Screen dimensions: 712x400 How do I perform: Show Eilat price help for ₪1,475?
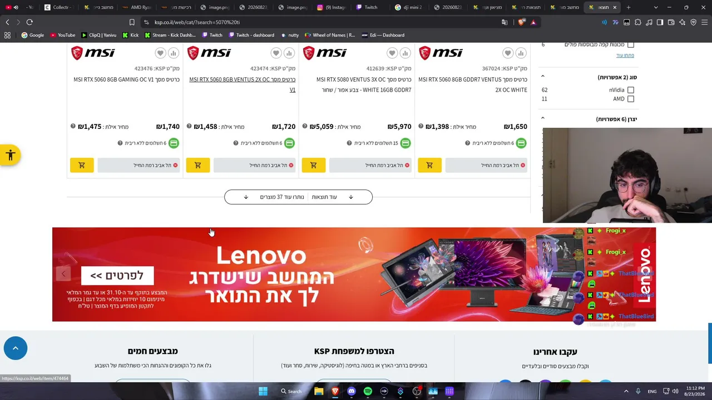(73, 127)
